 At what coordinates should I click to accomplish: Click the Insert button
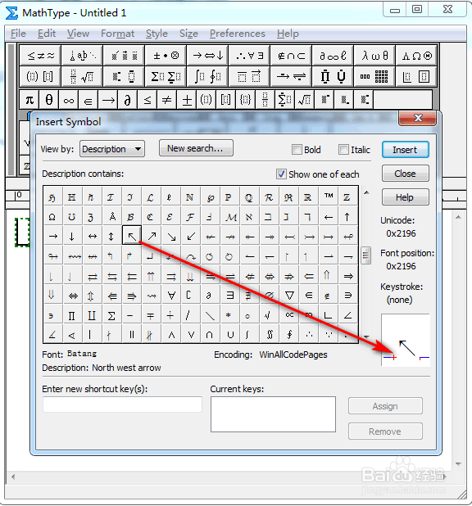click(406, 150)
